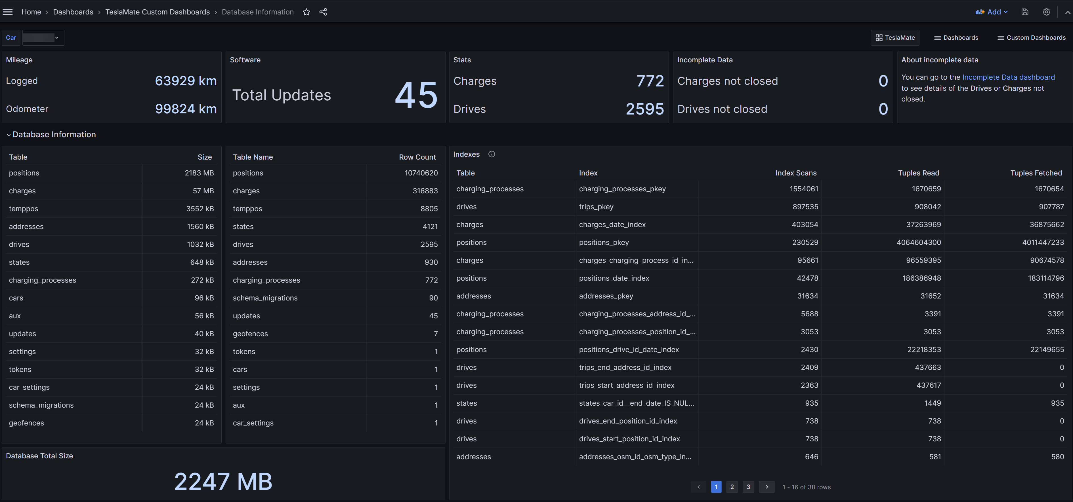Image resolution: width=1073 pixels, height=502 pixels.
Task: Collapse the Database Information row
Action: coord(9,135)
